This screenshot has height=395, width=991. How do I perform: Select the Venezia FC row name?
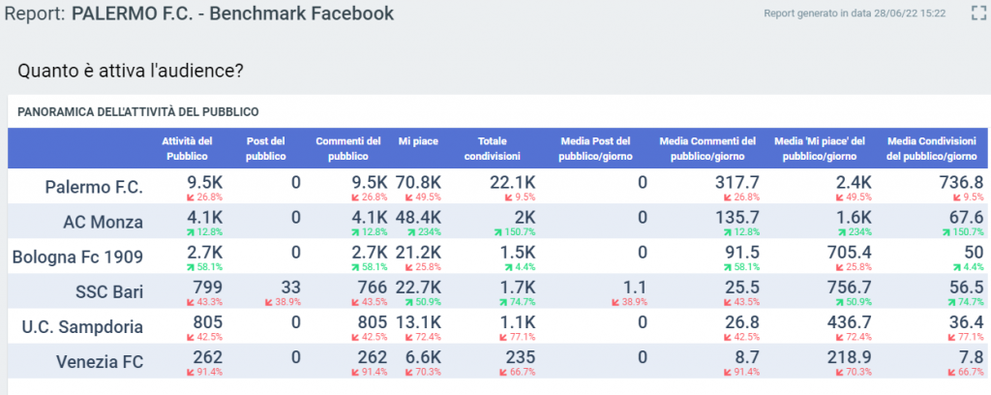(100, 362)
